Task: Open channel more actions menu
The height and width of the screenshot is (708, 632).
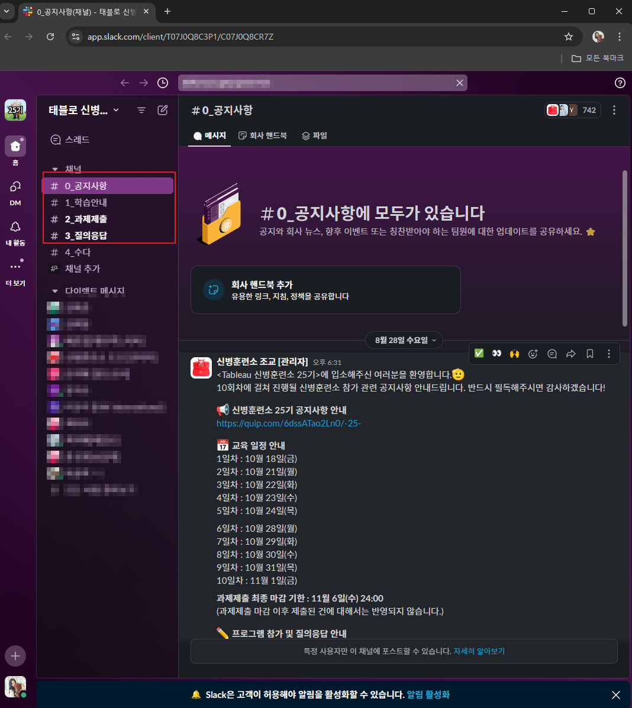Action: pos(614,110)
